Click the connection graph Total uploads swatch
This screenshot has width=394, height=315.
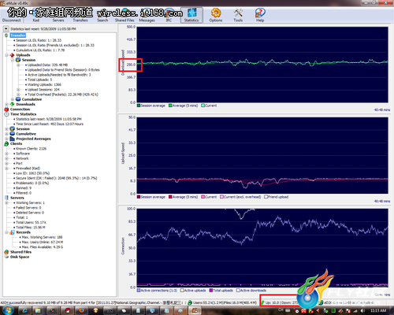click(211, 291)
